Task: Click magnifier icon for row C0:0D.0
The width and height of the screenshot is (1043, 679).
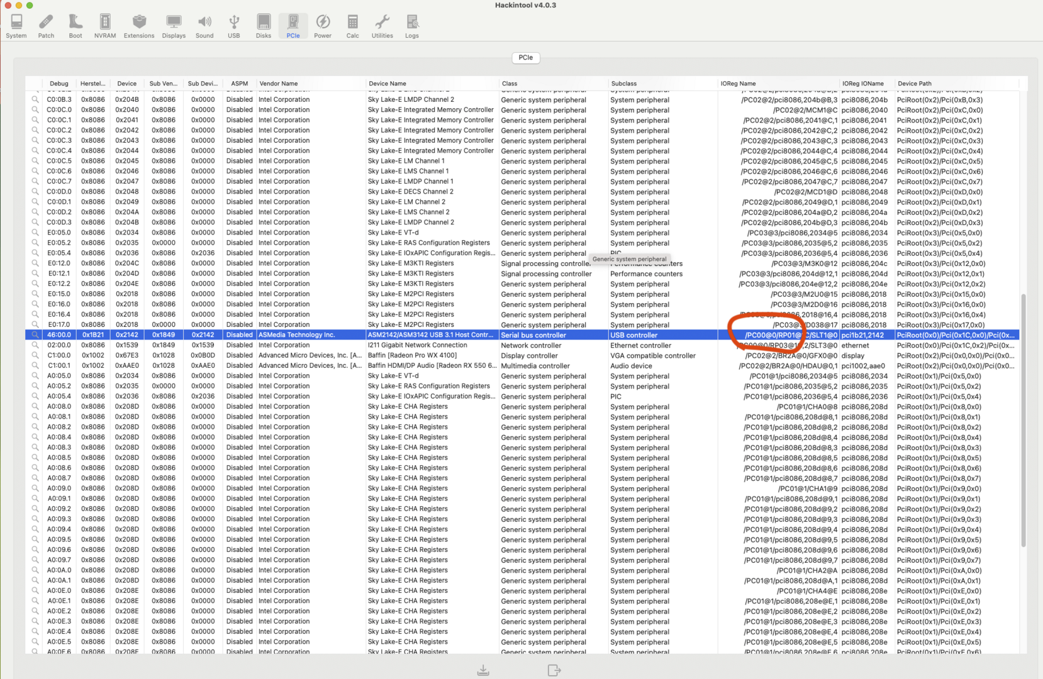Action: tap(35, 192)
